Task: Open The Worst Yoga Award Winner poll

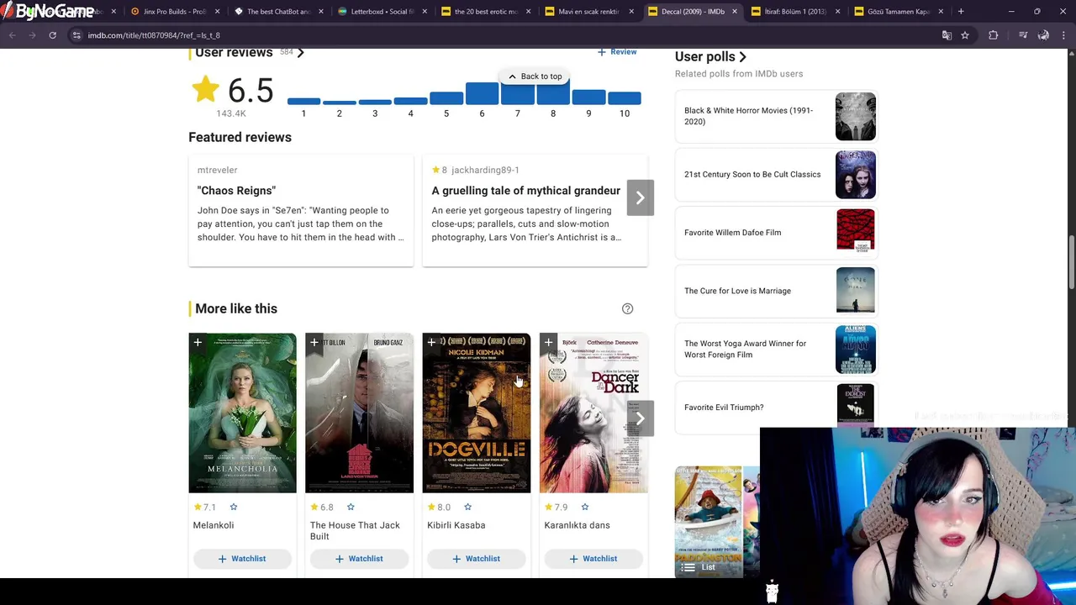Action: (x=775, y=349)
